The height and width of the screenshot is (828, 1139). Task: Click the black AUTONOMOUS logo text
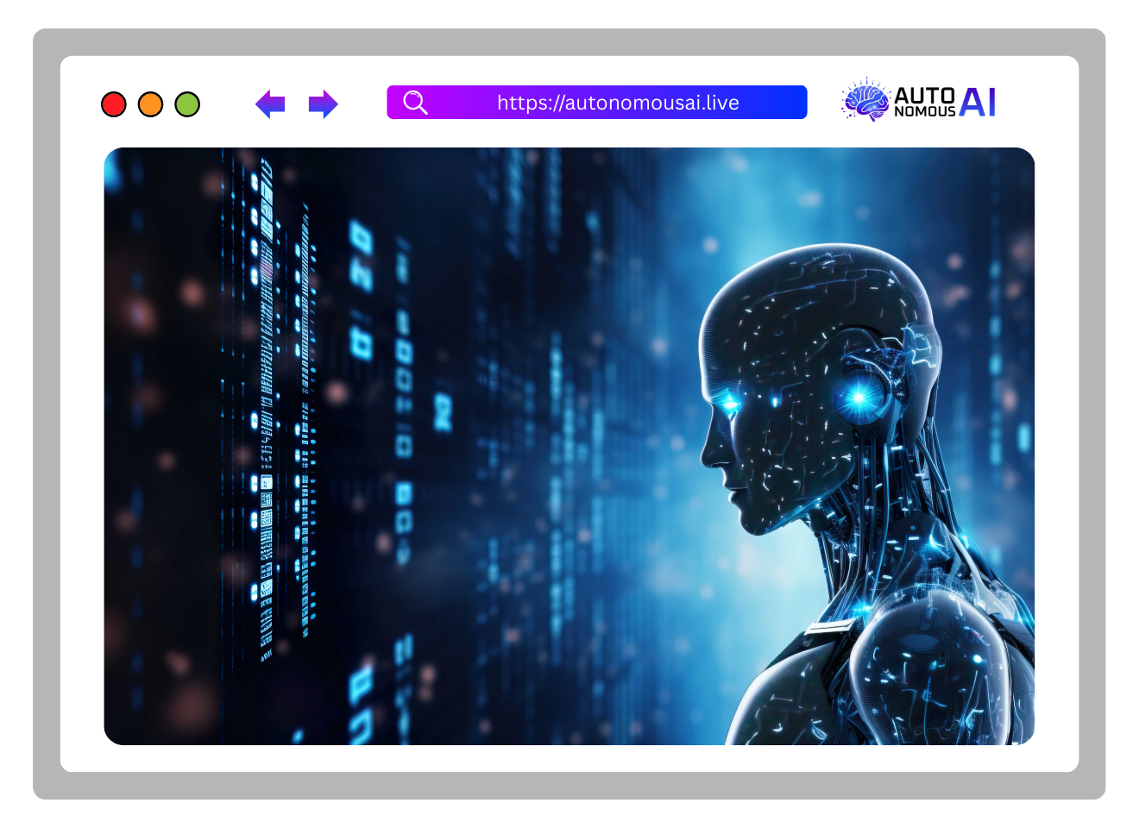click(924, 102)
